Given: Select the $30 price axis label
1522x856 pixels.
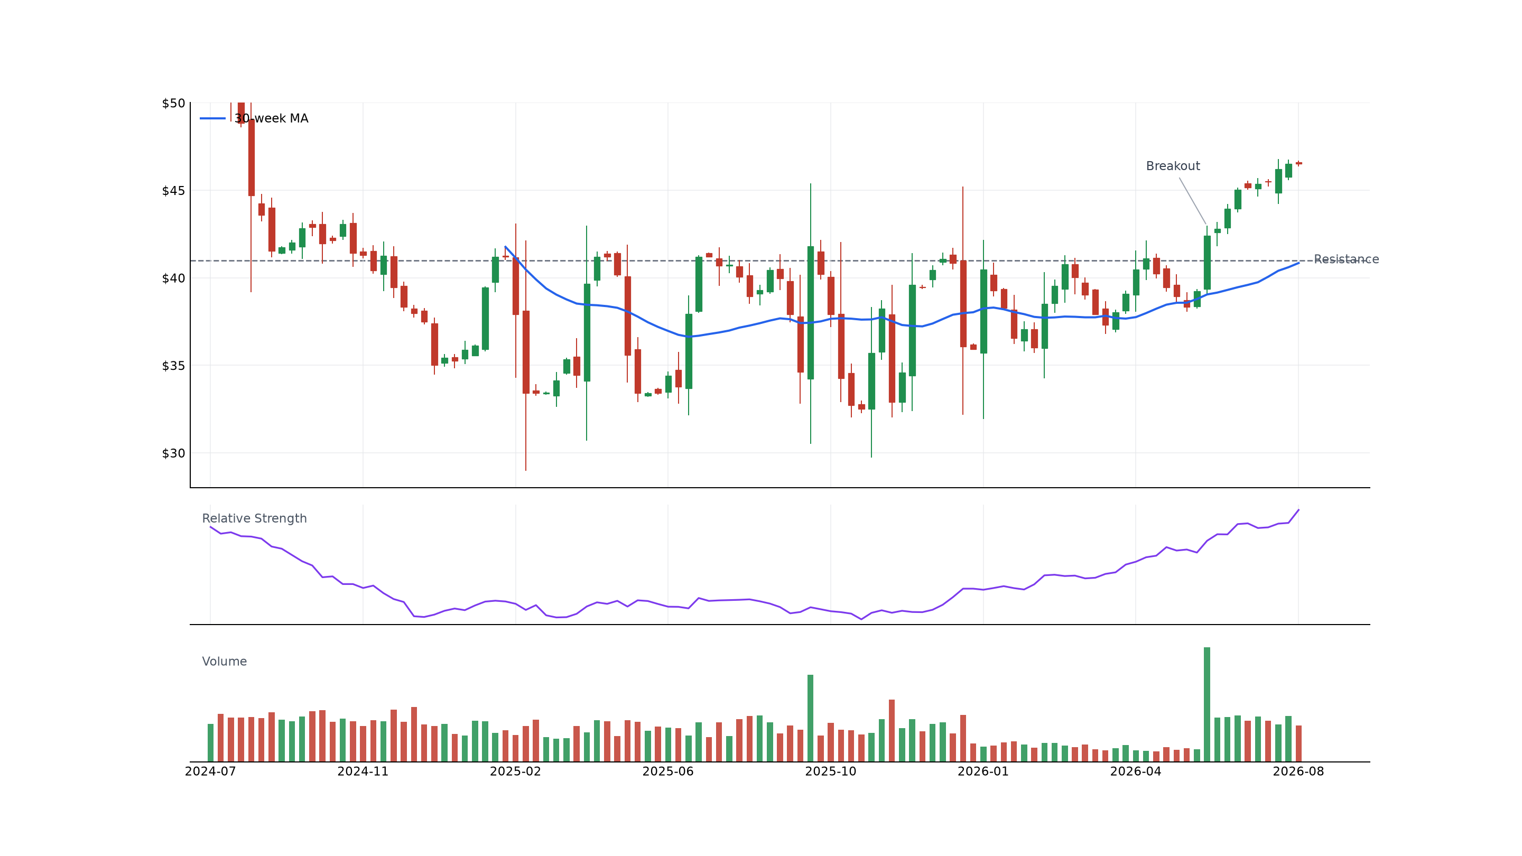Looking at the screenshot, I should 173,453.
